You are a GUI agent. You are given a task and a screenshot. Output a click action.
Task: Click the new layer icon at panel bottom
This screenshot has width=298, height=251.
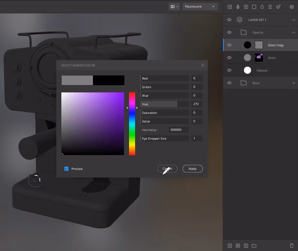click(230, 245)
